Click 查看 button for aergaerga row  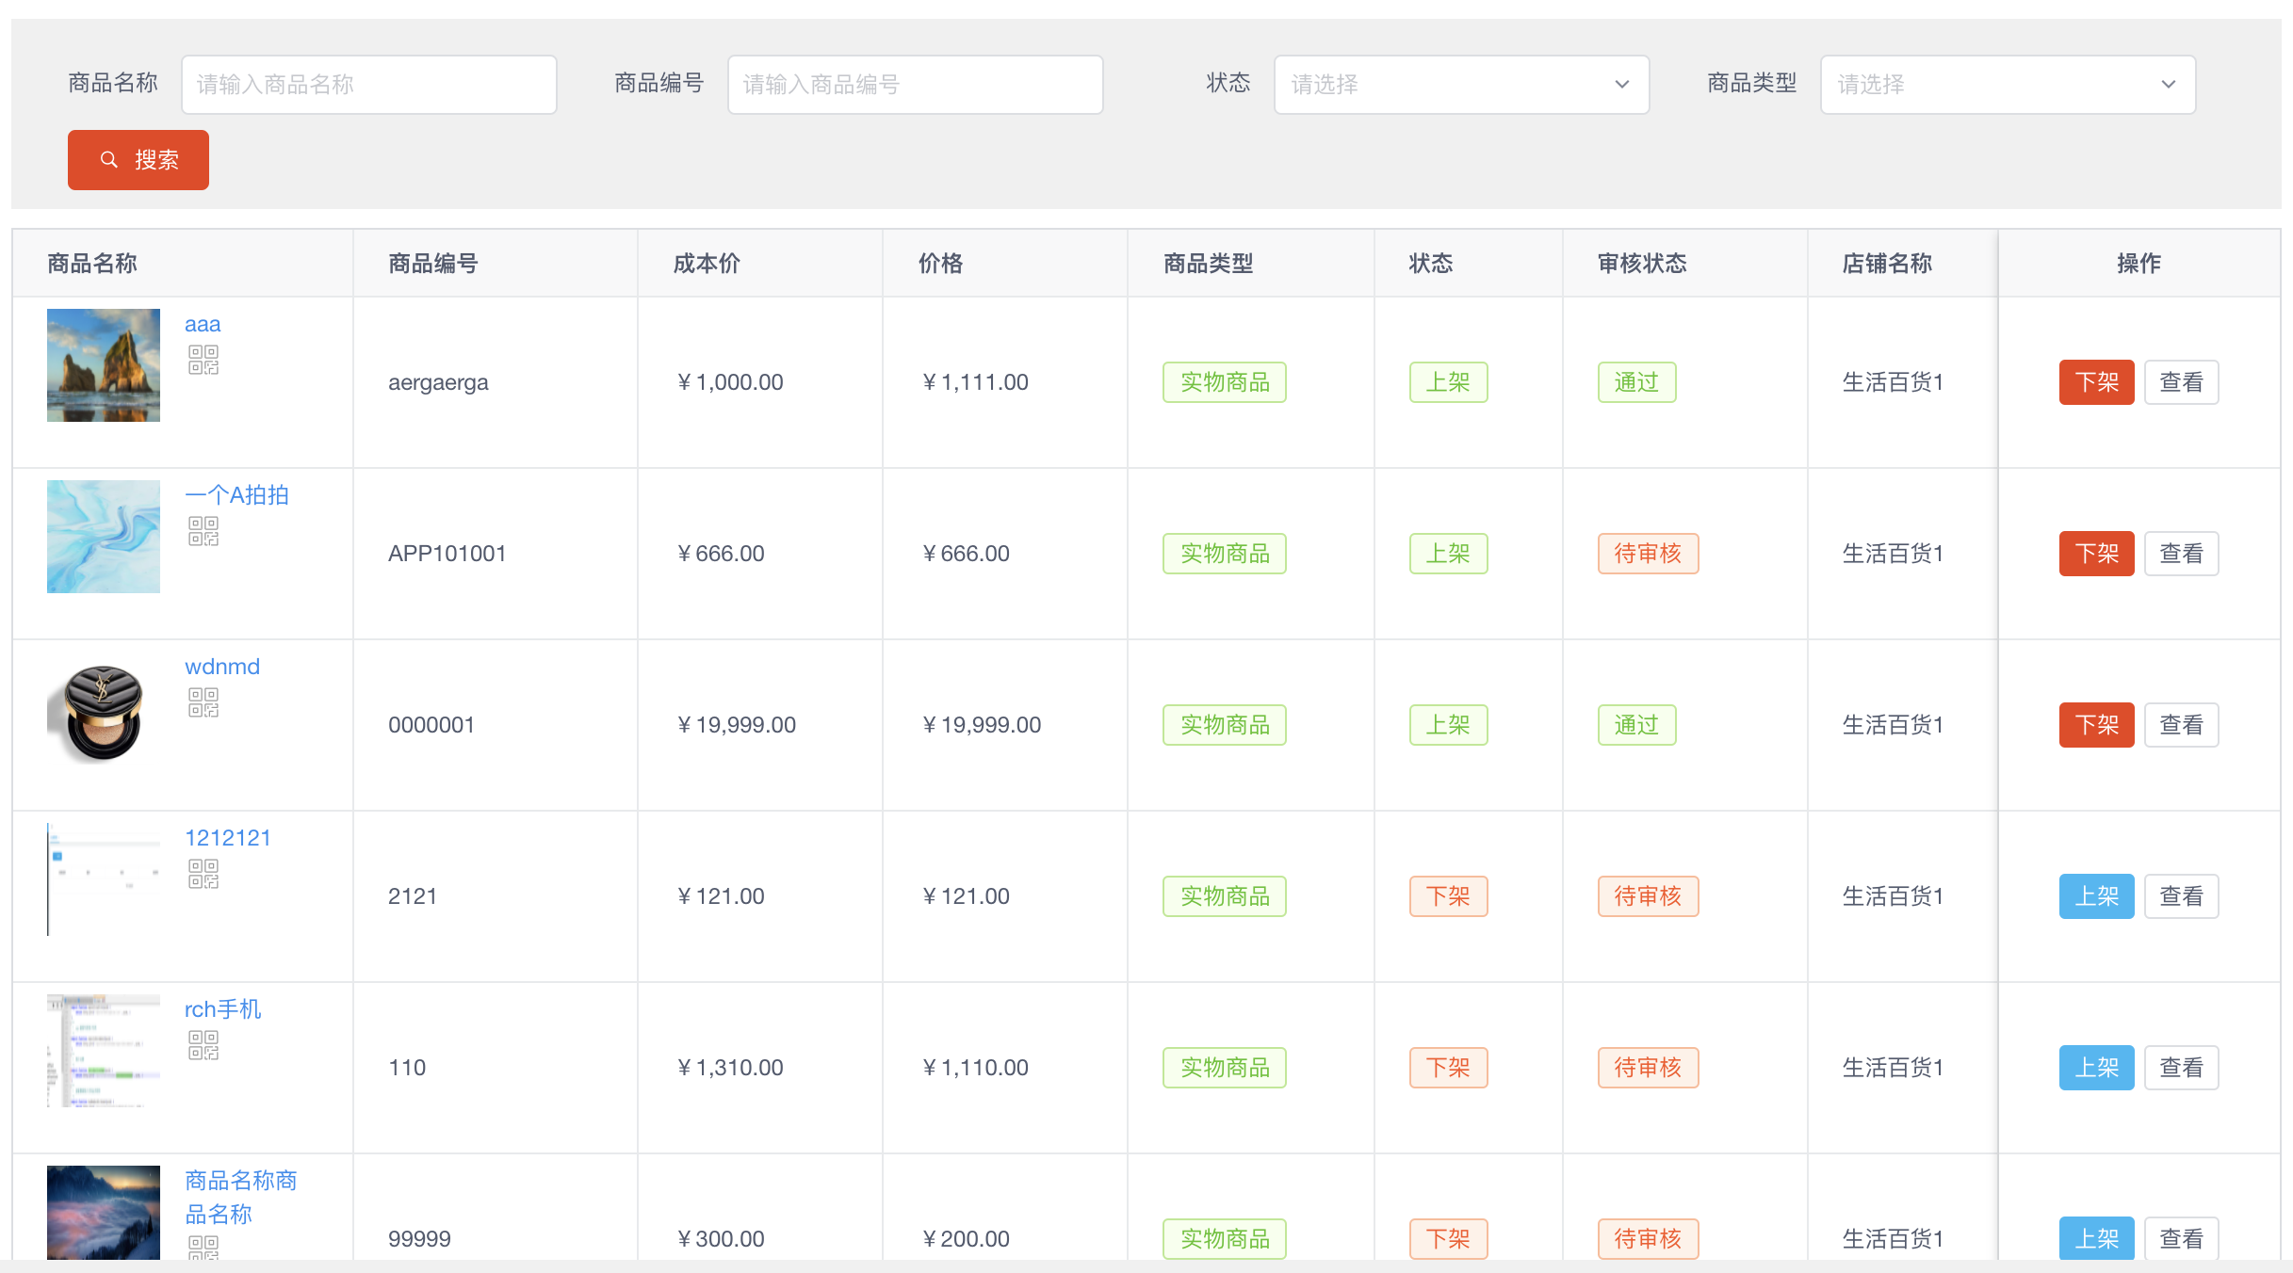pyautogui.click(x=2182, y=382)
